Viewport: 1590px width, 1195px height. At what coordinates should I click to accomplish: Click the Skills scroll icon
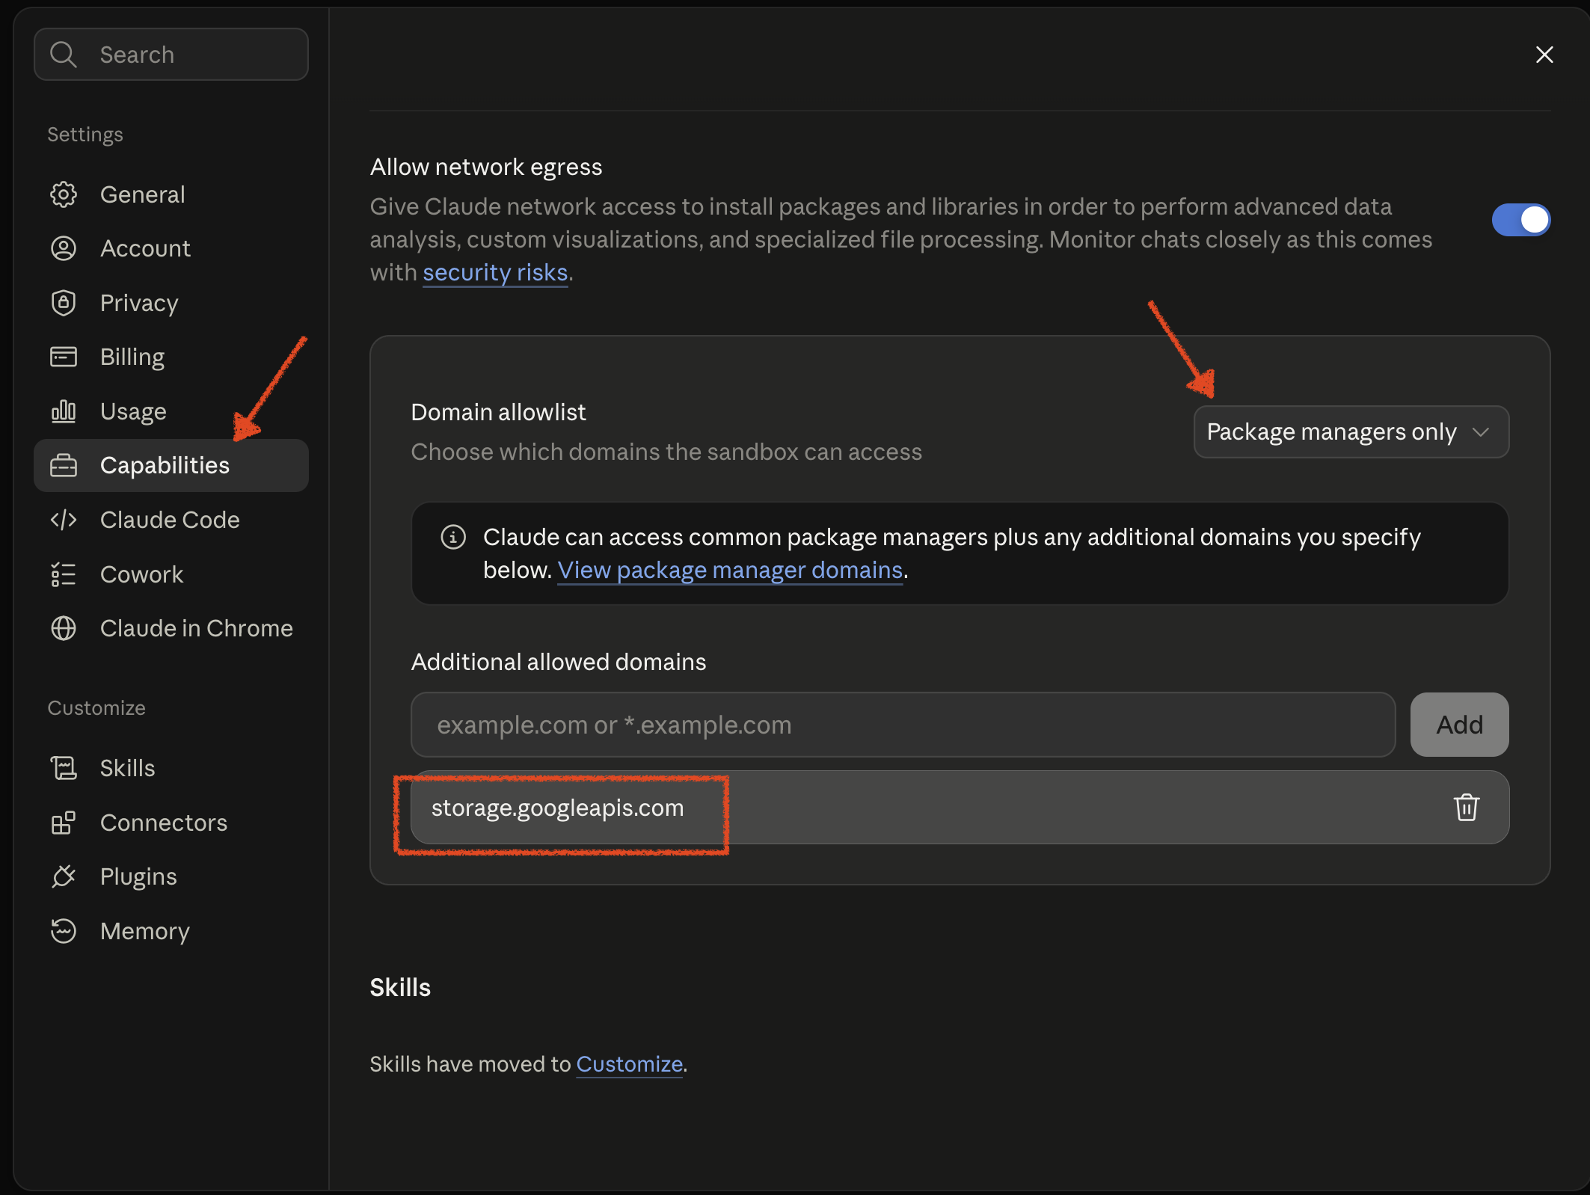(x=64, y=768)
